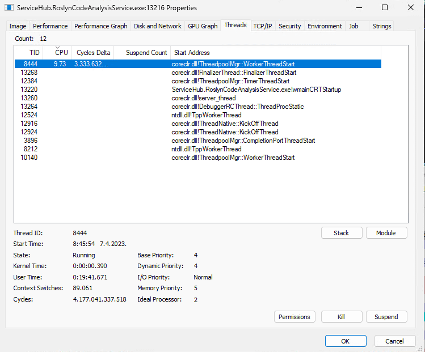
Task: Maximize the Properties window
Action: (x=385, y=8)
